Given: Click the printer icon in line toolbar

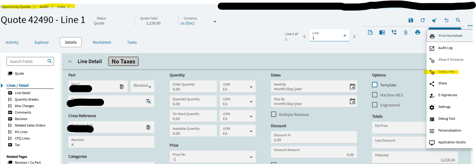Looking at the screenshot, I should pos(418,32).
